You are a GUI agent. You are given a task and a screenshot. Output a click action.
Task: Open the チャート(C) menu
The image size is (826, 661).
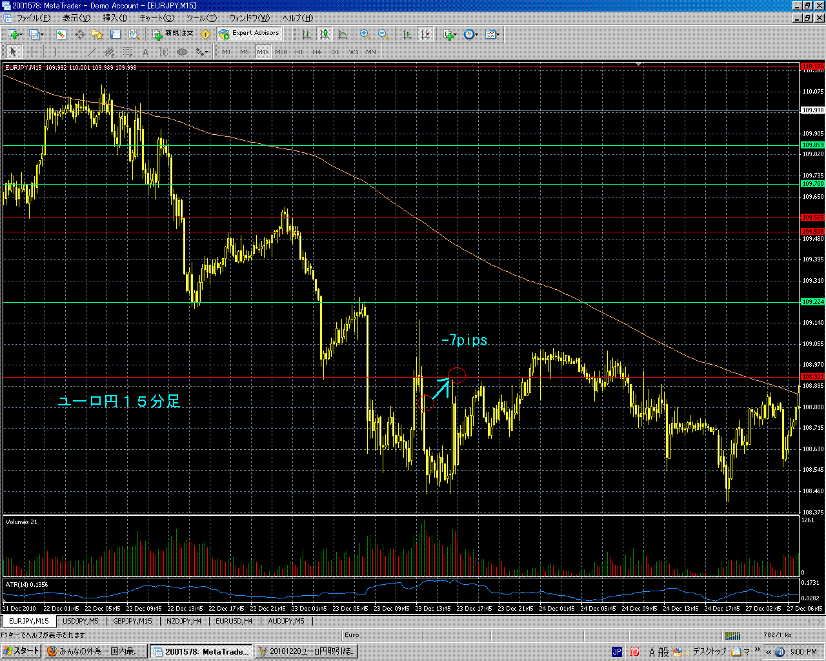[157, 18]
